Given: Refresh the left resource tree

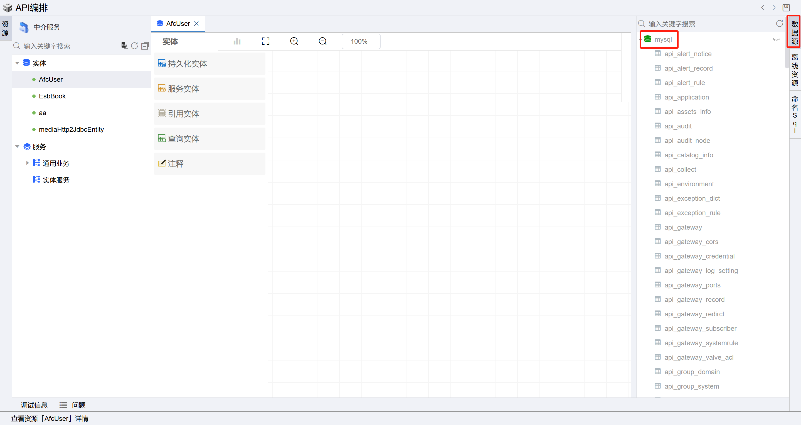Looking at the screenshot, I should tap(134, 46).
